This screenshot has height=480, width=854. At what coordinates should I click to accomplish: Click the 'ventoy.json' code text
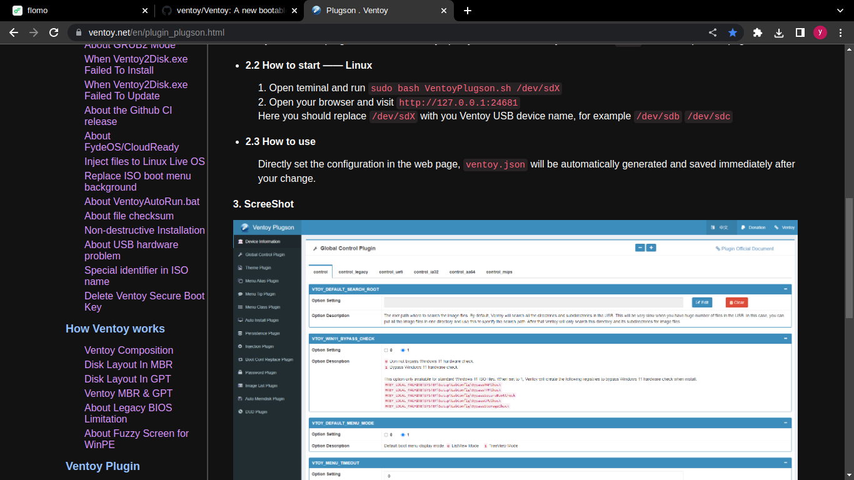[495, 164]
